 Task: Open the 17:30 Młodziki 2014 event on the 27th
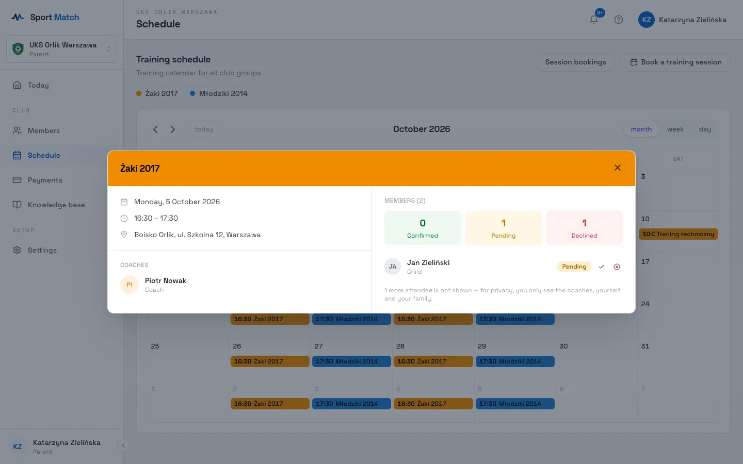point(351,361)
